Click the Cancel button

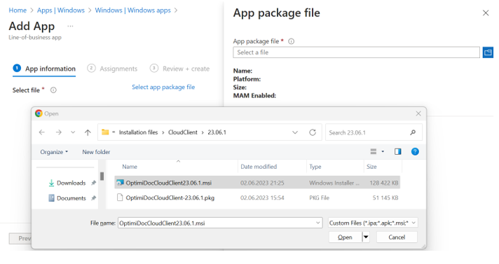pos(397,237)
